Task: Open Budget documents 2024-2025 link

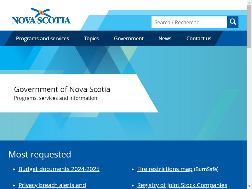Action: coord(59,169)
